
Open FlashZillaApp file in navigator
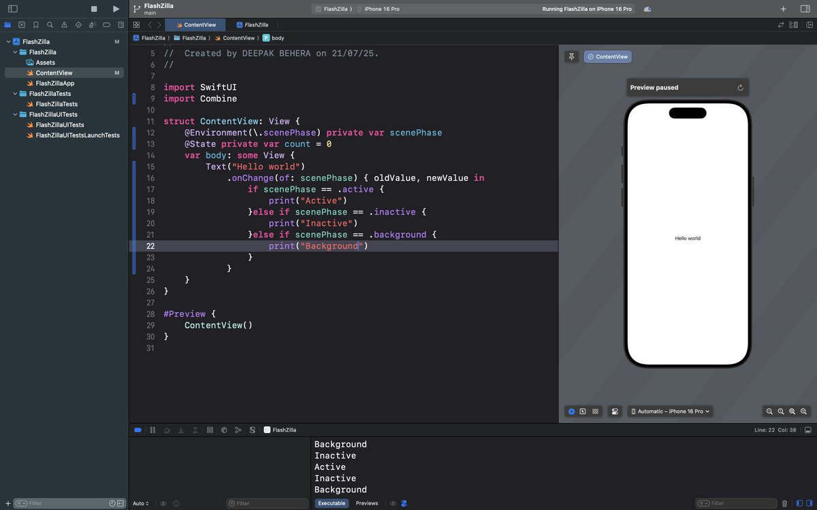click(x=55, y=83)
